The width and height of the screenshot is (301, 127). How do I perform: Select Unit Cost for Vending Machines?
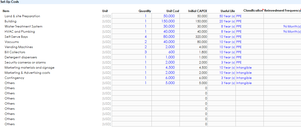point(170,47)
